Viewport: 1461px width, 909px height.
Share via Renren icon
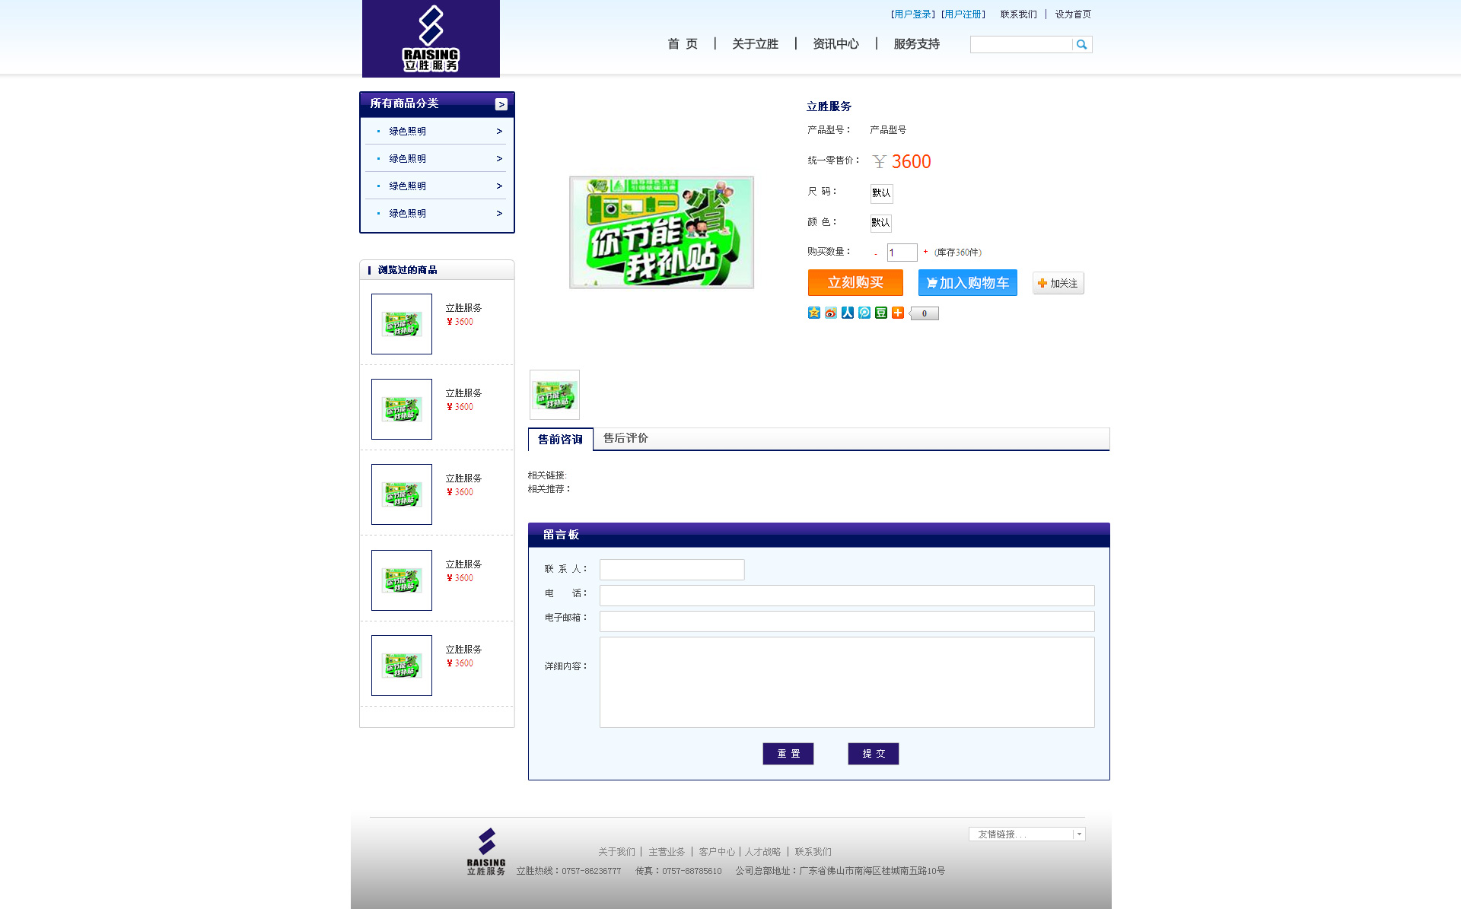click(847, 313)
